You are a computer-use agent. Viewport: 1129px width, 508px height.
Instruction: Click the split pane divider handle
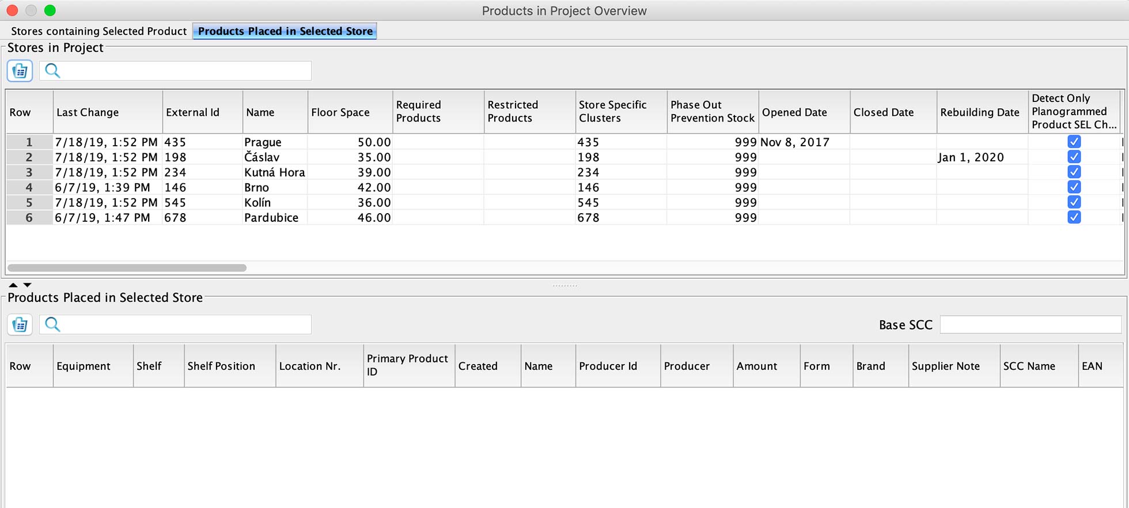[x=564, y=285]
